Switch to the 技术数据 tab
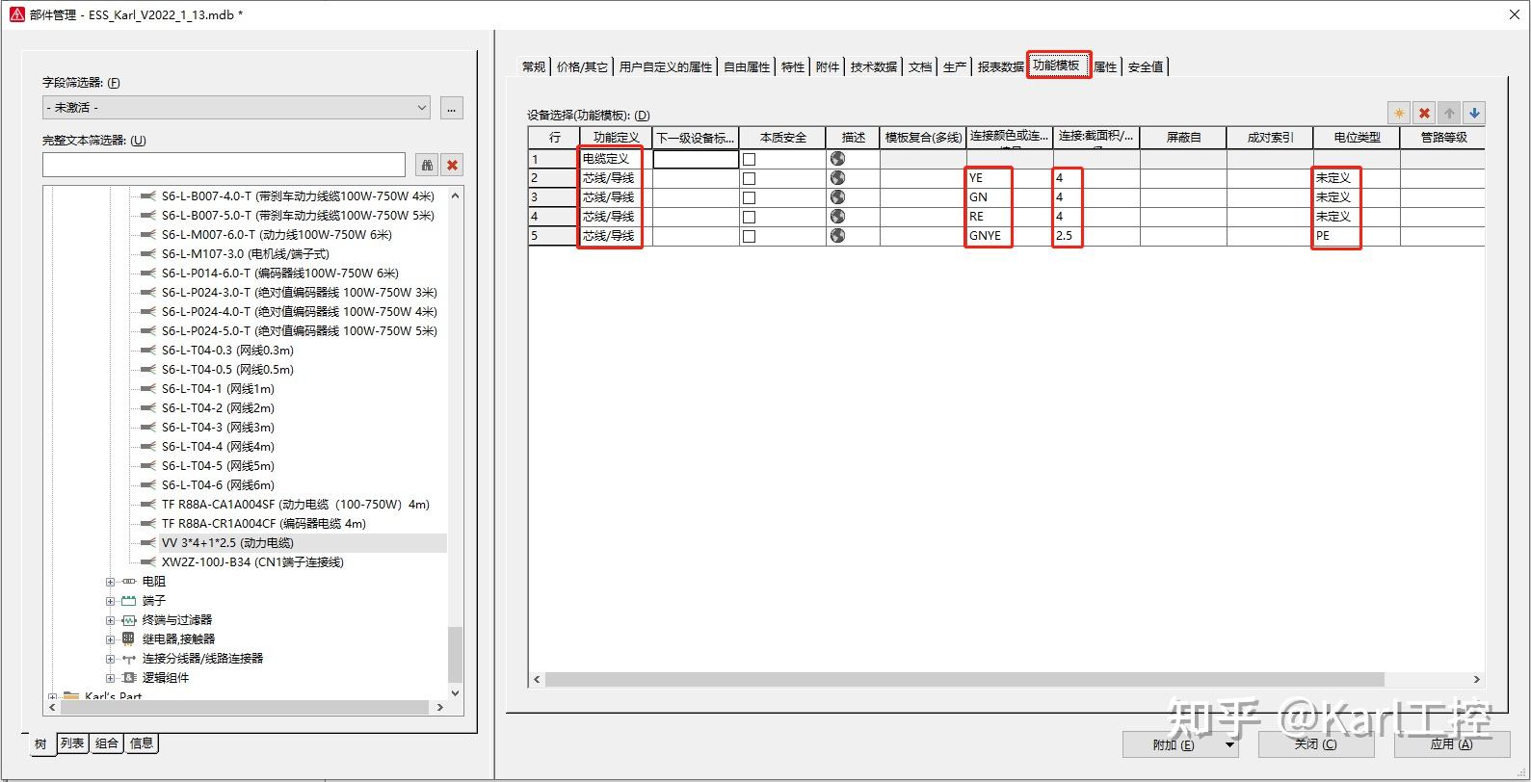This screenshot has height=782, width=1531. pyautogui.click(x=874, y=66)
